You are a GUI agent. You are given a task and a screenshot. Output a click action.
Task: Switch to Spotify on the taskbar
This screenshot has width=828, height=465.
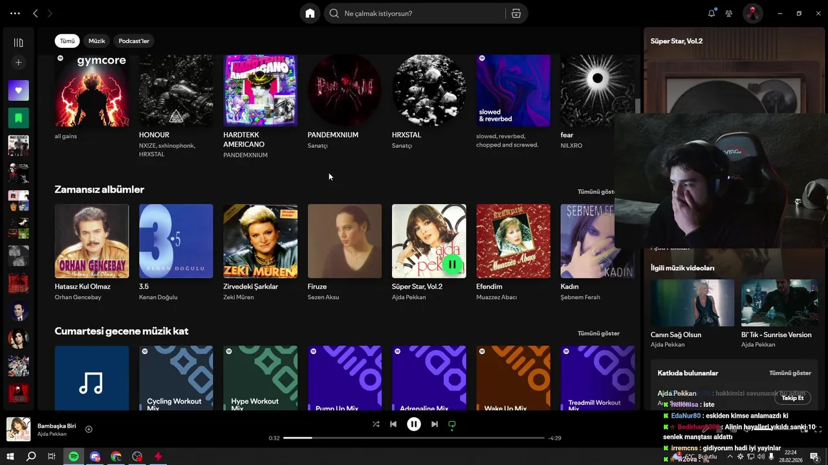click(74, 457)
